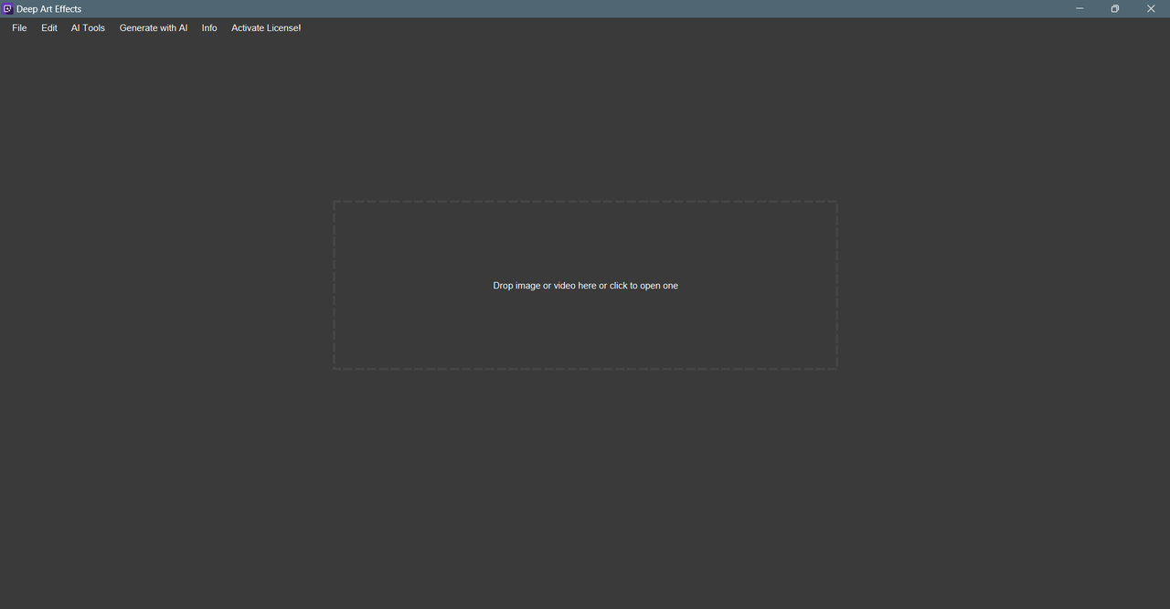Click Activate License! in menu bar
Image resolution: width=1170 pixels, height=609 pixels.
click(266, 28)
